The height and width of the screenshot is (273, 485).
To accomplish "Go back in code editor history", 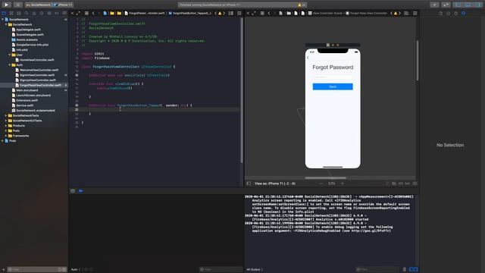I will 93,14.
